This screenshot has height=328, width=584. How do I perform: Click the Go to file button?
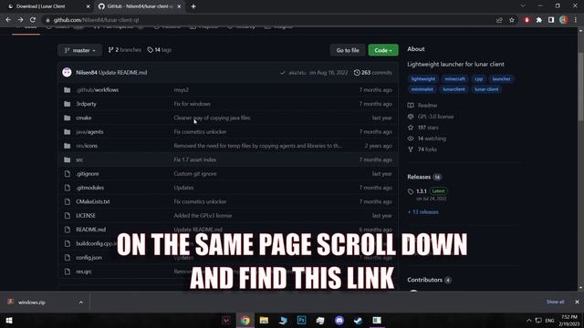coord(348,50)
